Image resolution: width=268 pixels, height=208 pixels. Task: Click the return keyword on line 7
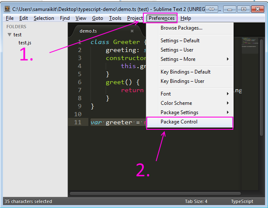(132, 90)
